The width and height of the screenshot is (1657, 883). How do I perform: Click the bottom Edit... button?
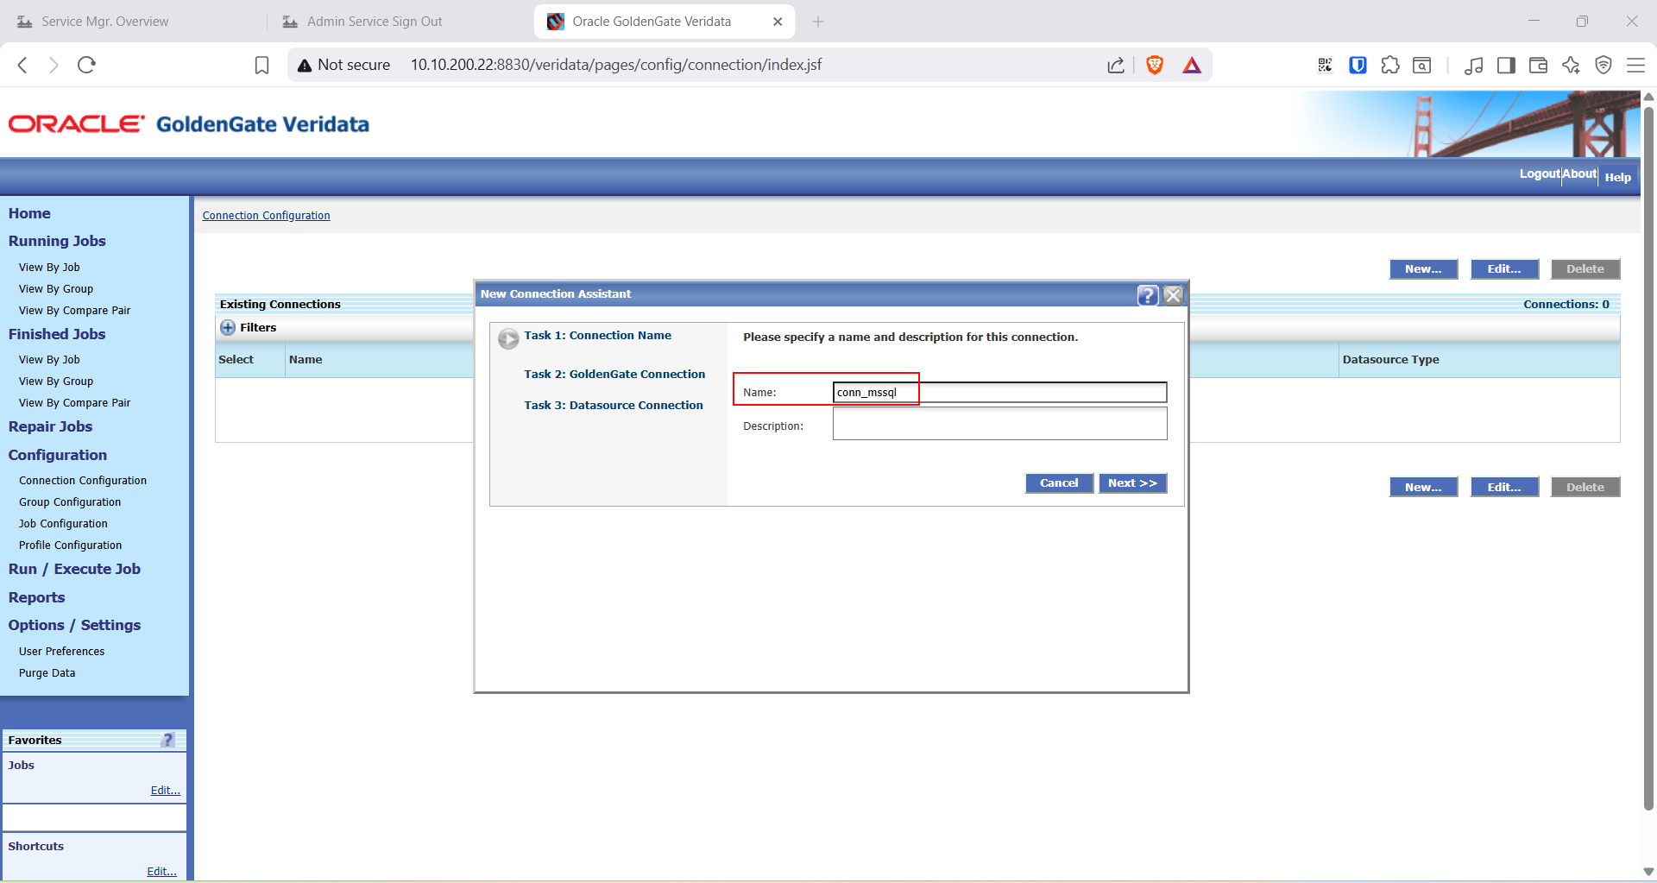pos(1504,488)
